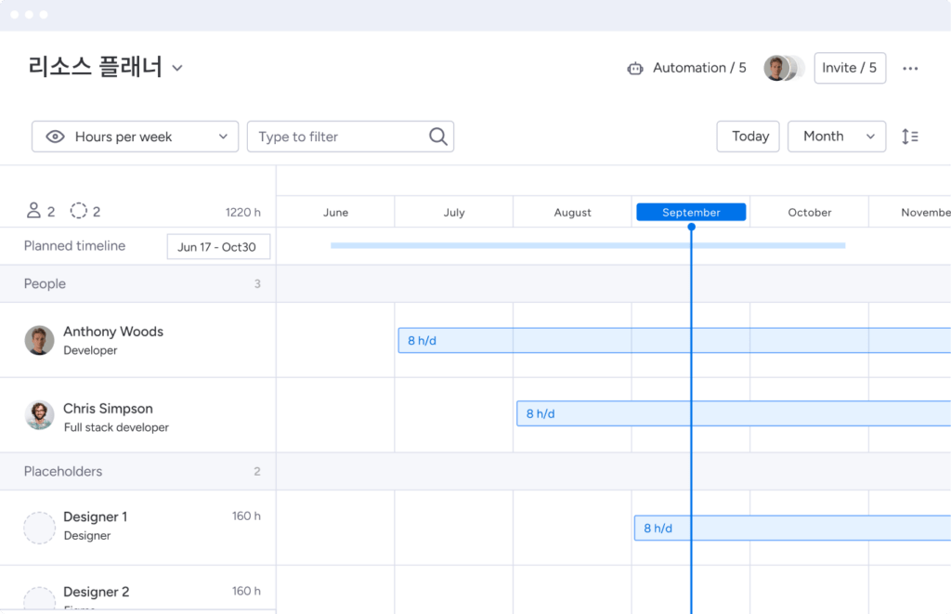
Task: Click the Designer 1 placeholder avatar
Action: point(39,527)
